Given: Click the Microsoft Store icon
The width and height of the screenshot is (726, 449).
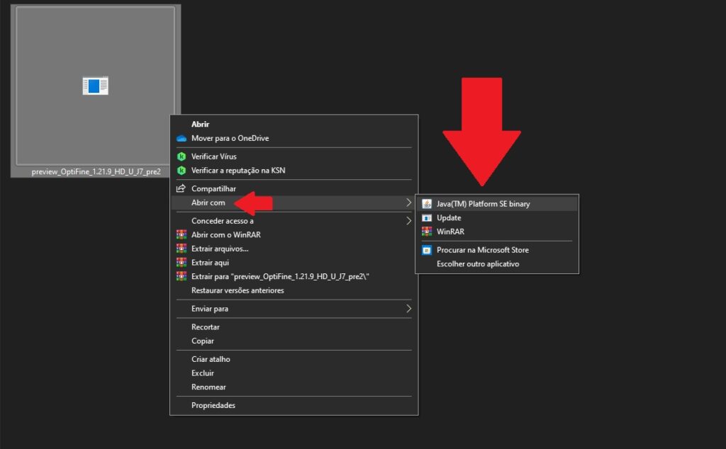Looking at the screenshot, I should tap(427, 250).
